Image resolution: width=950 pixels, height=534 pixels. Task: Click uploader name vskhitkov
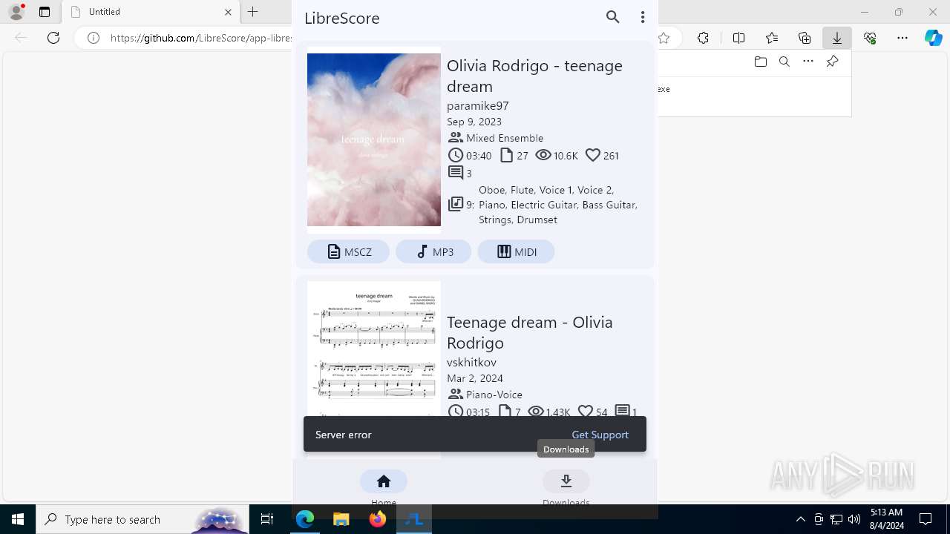click(x=471, y=362)
